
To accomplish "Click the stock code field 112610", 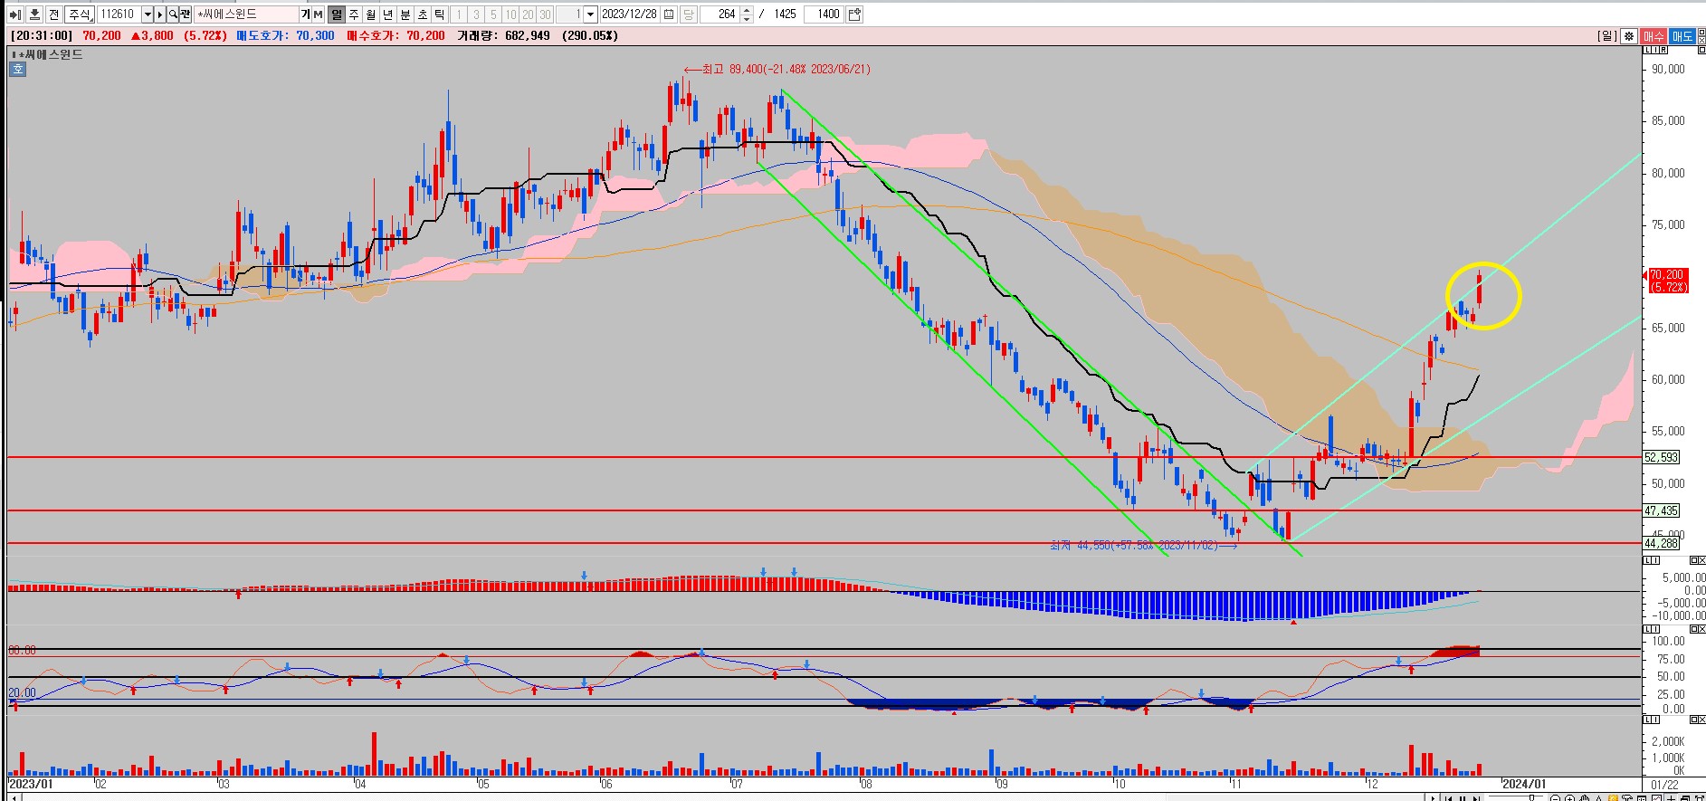I will point(118,14).
